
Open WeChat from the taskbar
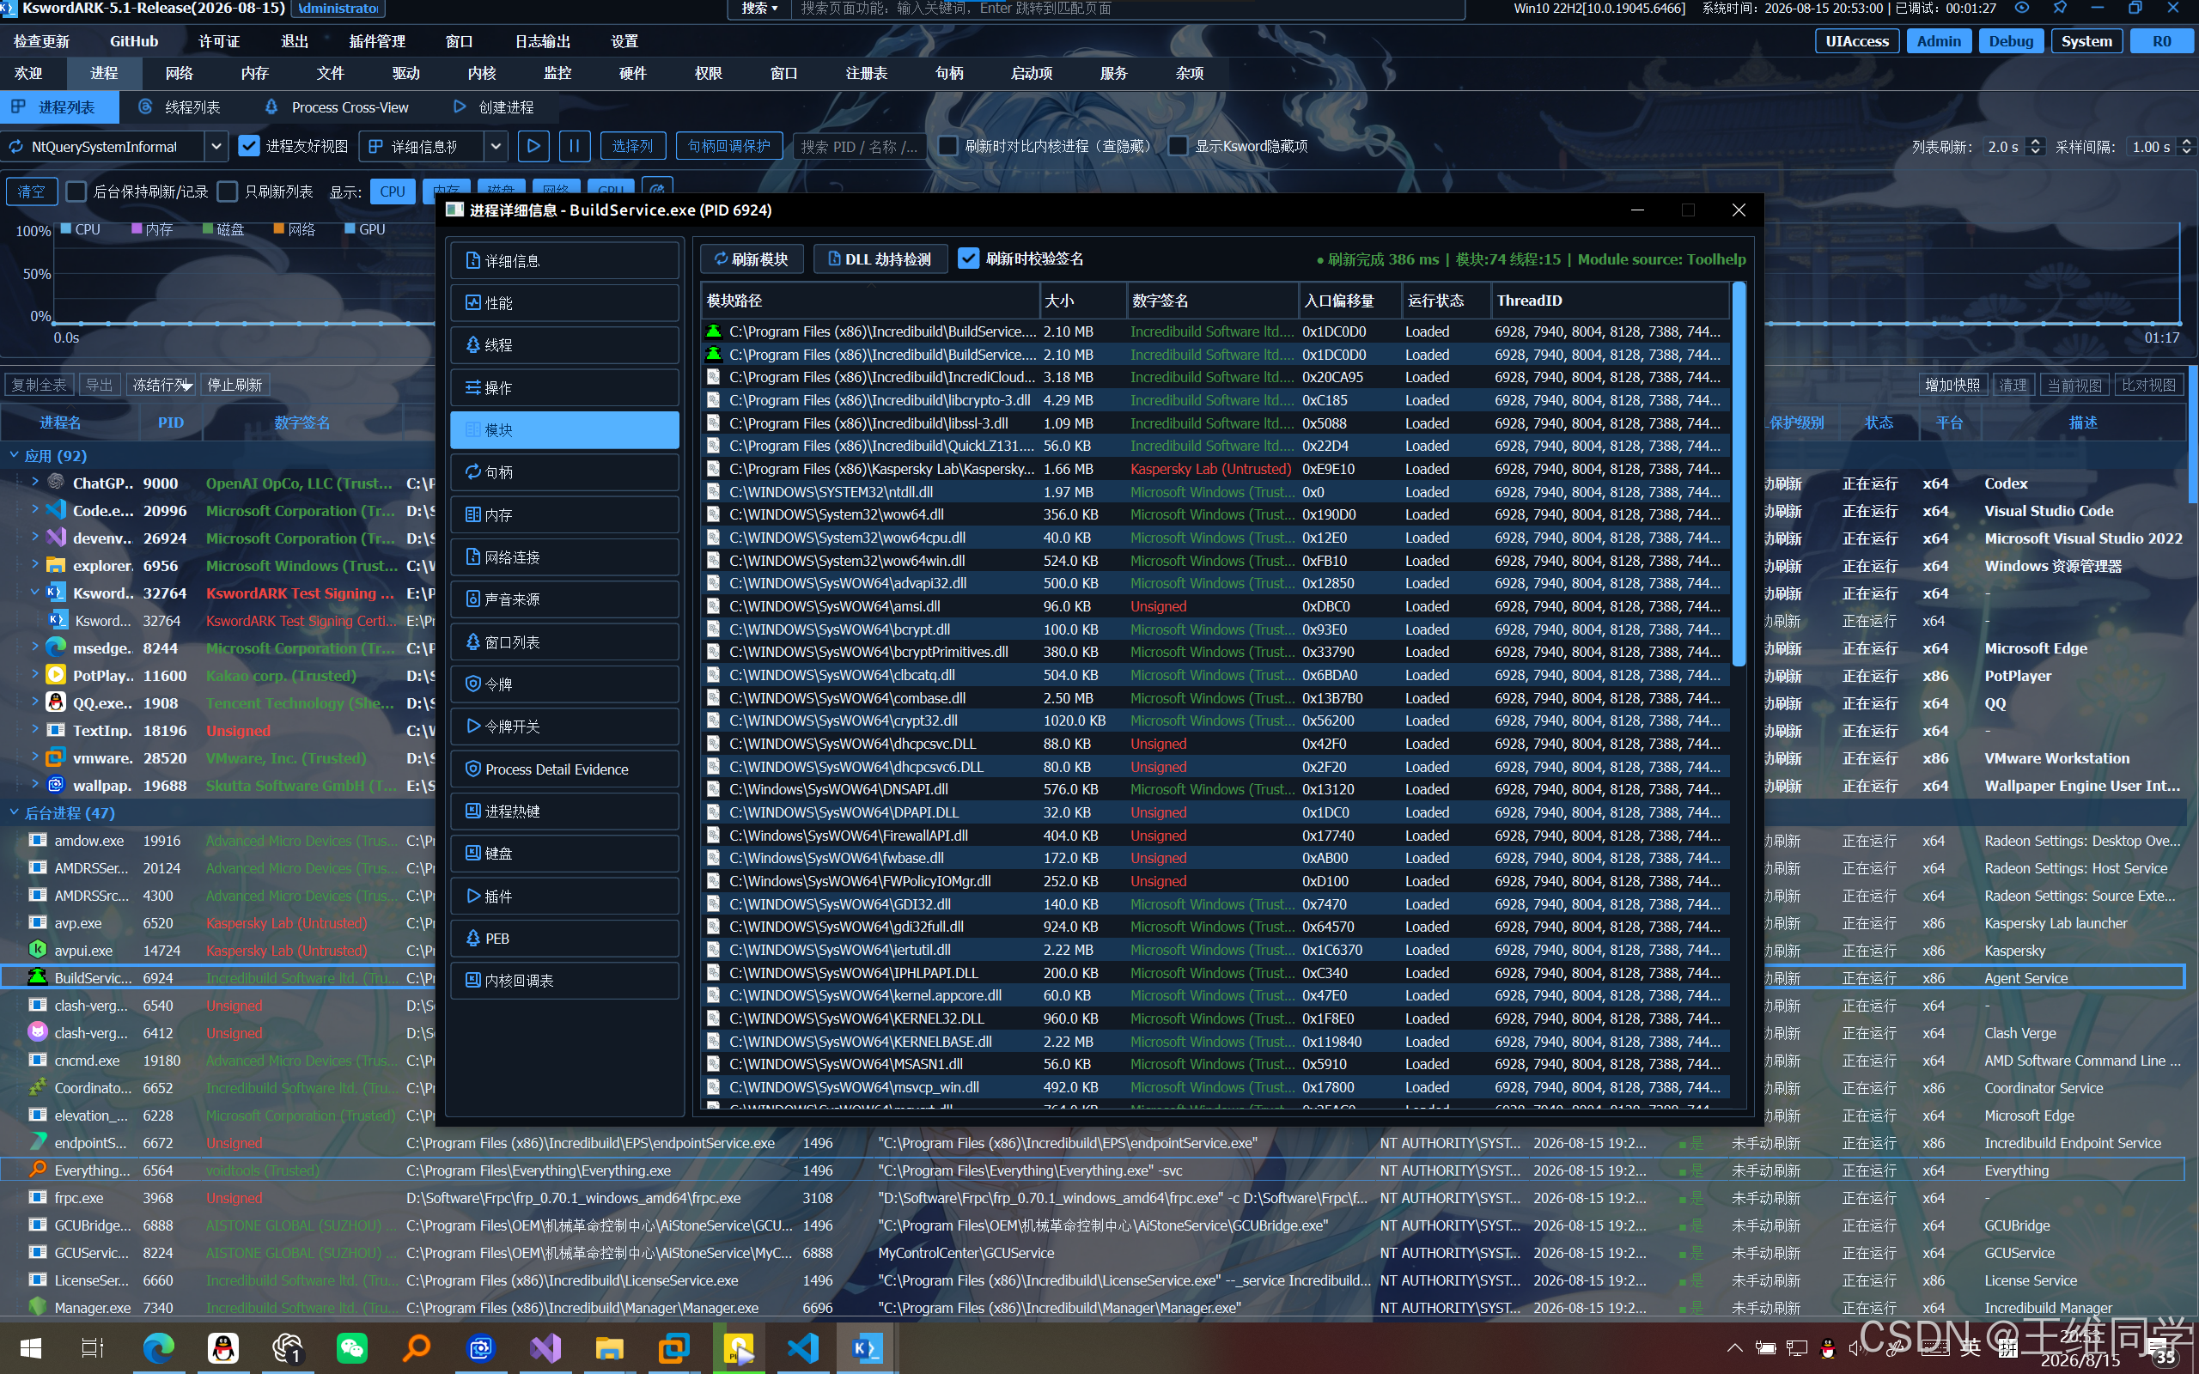pyautogui.click(x=351, y=1348)
